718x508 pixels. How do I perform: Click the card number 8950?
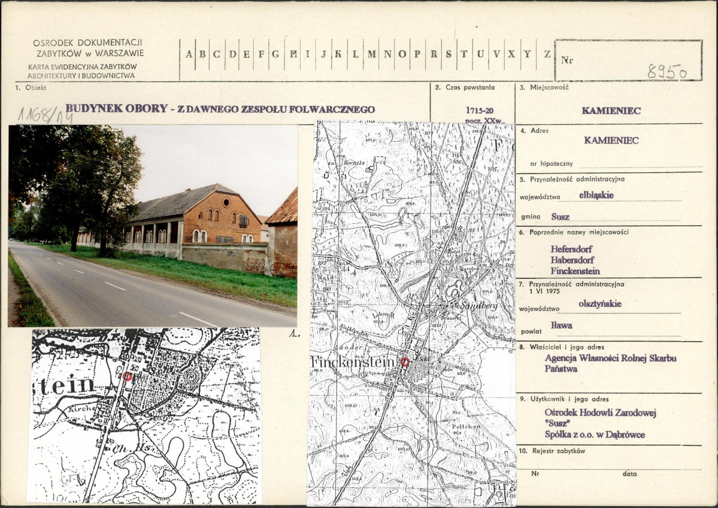667,71
